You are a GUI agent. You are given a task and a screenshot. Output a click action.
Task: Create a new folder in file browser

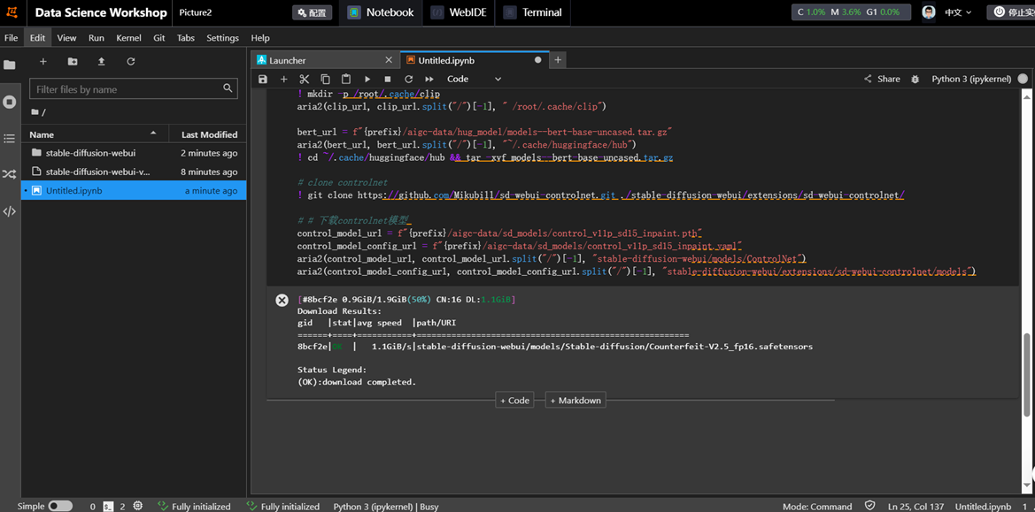click(x=73, y=62)
